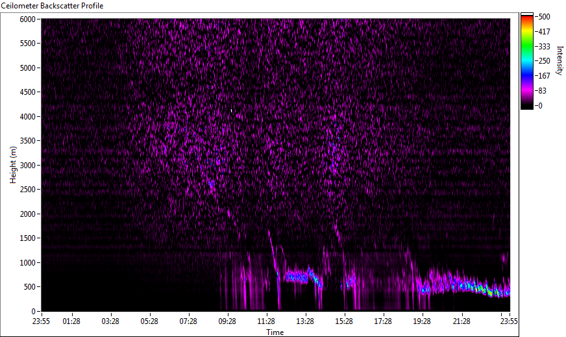
Task: Click the 07:28 time tick label
Action: tap(188, 321)
